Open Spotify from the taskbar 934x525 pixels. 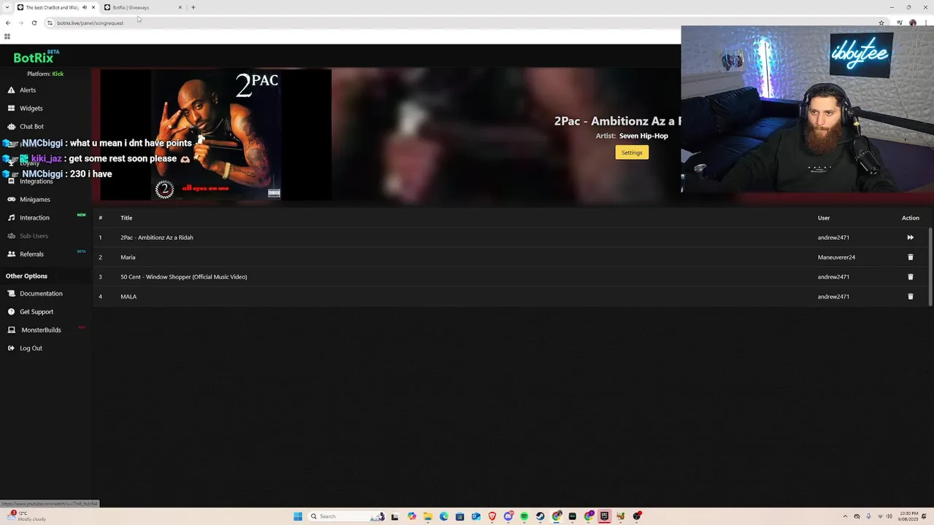524,516
